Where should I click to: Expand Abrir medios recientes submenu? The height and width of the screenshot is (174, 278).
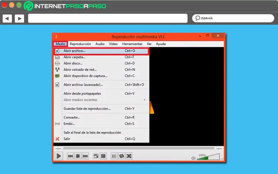[101, 100]
